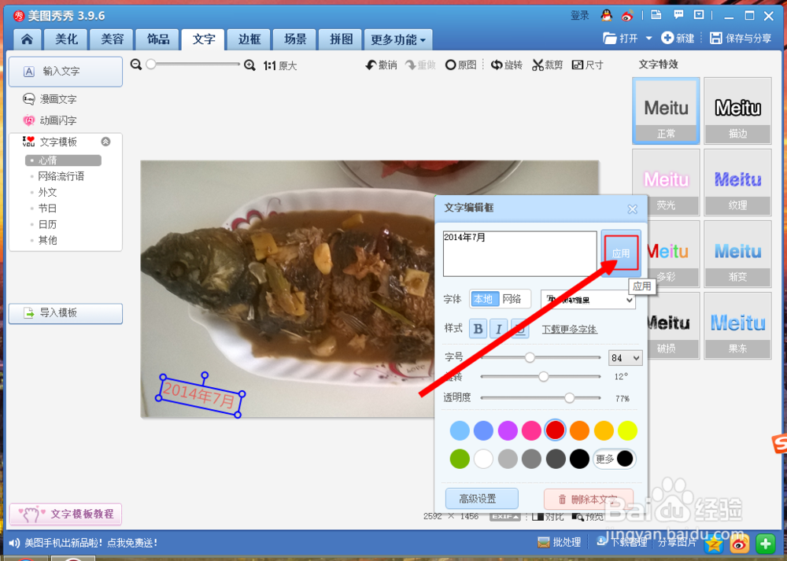Switch font source to 网络
Image resolution: width=787 pixels, height=561 pixels.
coord(512,299)
